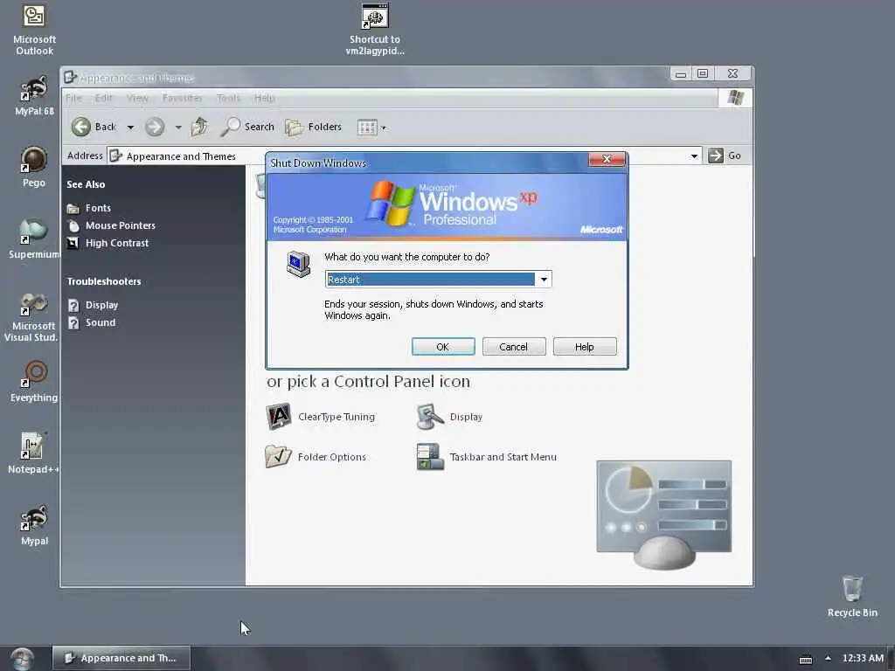The height and width of the screenshot is (671, 895).
Task: Click Cancel in Shut Down Windows dialog
Action: point(514,346)
